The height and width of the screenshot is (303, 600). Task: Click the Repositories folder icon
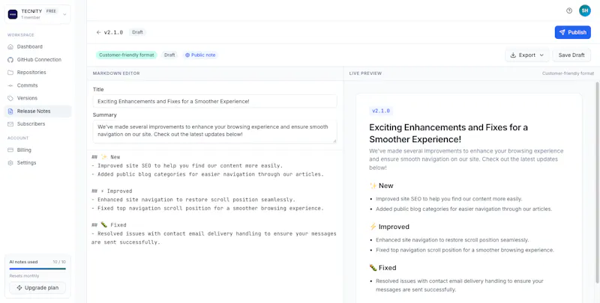point(10,73)
